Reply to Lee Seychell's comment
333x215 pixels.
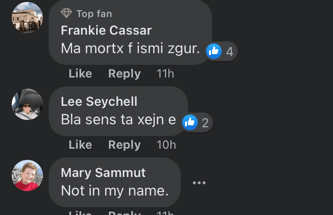124,145
